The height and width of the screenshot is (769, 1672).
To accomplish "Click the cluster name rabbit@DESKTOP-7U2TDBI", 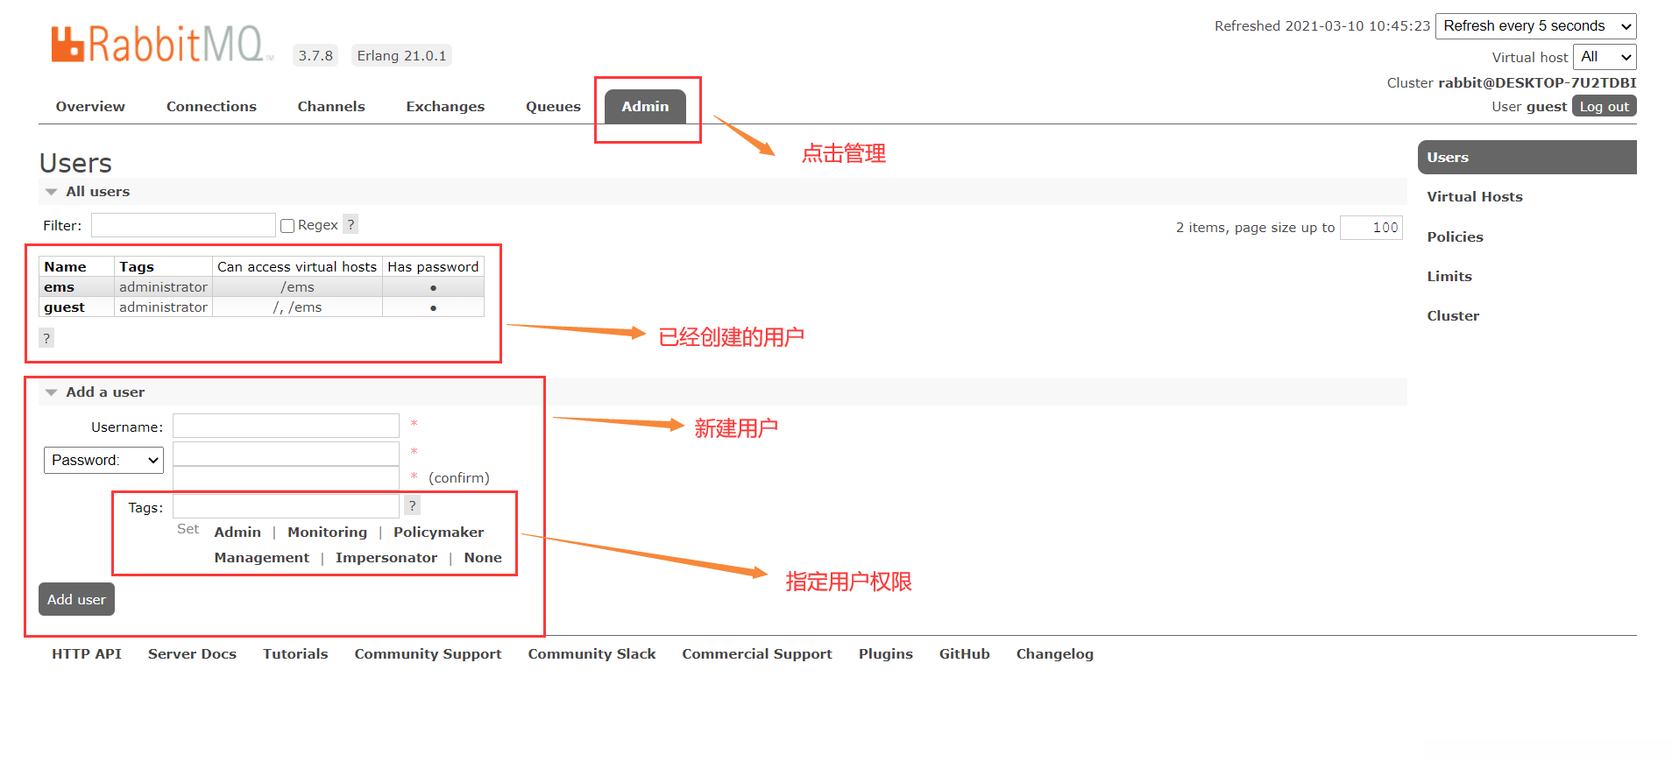I will pyautogui.click(x=1537, y=83).
